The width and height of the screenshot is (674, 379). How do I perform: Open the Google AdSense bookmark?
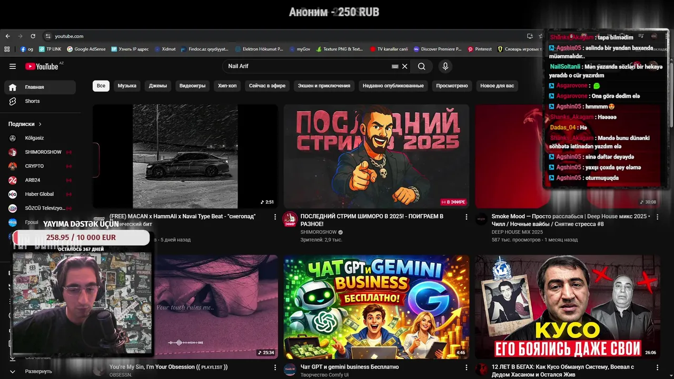[86, 49]
